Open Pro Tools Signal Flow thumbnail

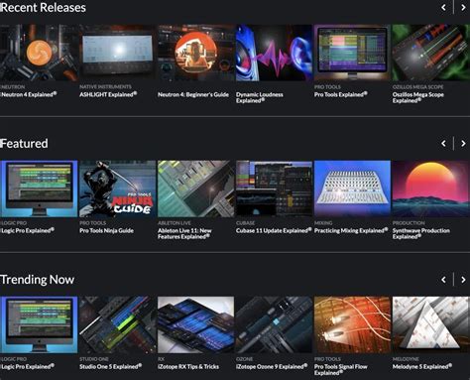point(352,324)
